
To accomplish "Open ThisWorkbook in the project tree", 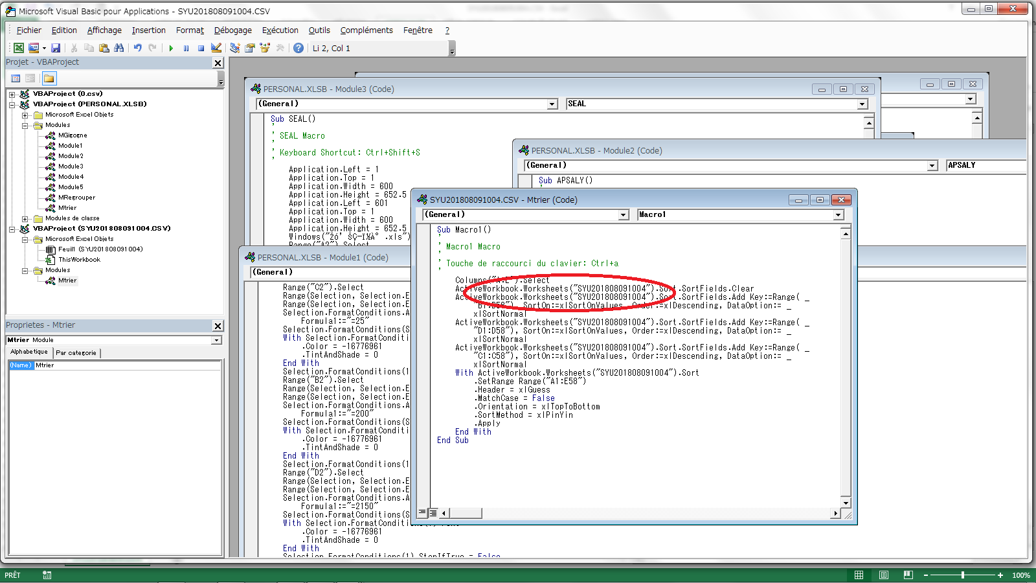I will pos(79,260).
